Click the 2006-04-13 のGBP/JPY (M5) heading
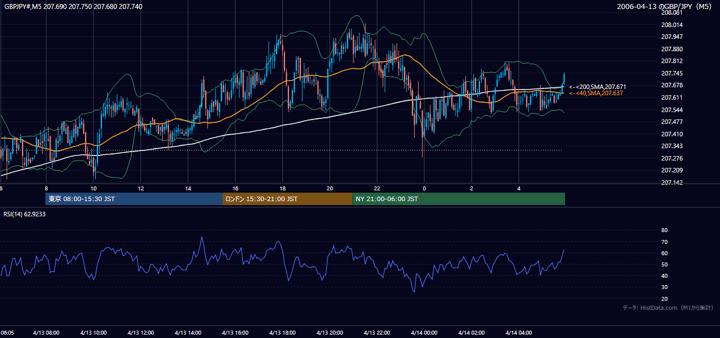Image resolution: width=720 pixels, height=338 pixels. point(665,7)
